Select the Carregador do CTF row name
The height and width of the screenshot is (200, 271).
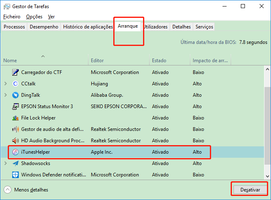click(42, 72)
